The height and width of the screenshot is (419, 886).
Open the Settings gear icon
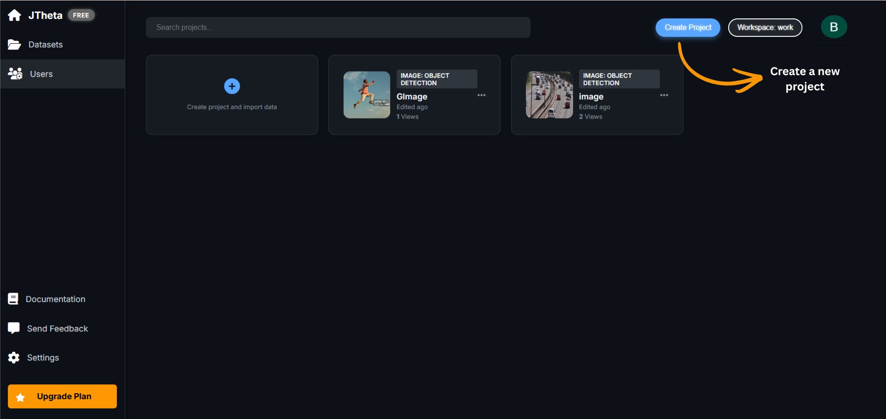coord(14,358)
